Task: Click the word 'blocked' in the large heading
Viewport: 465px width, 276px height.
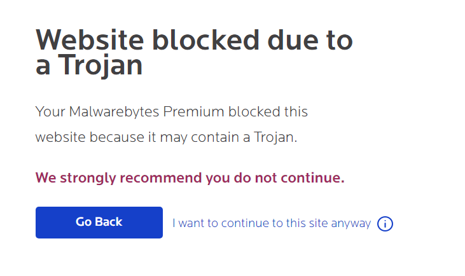Action: [x=206, y=39]
